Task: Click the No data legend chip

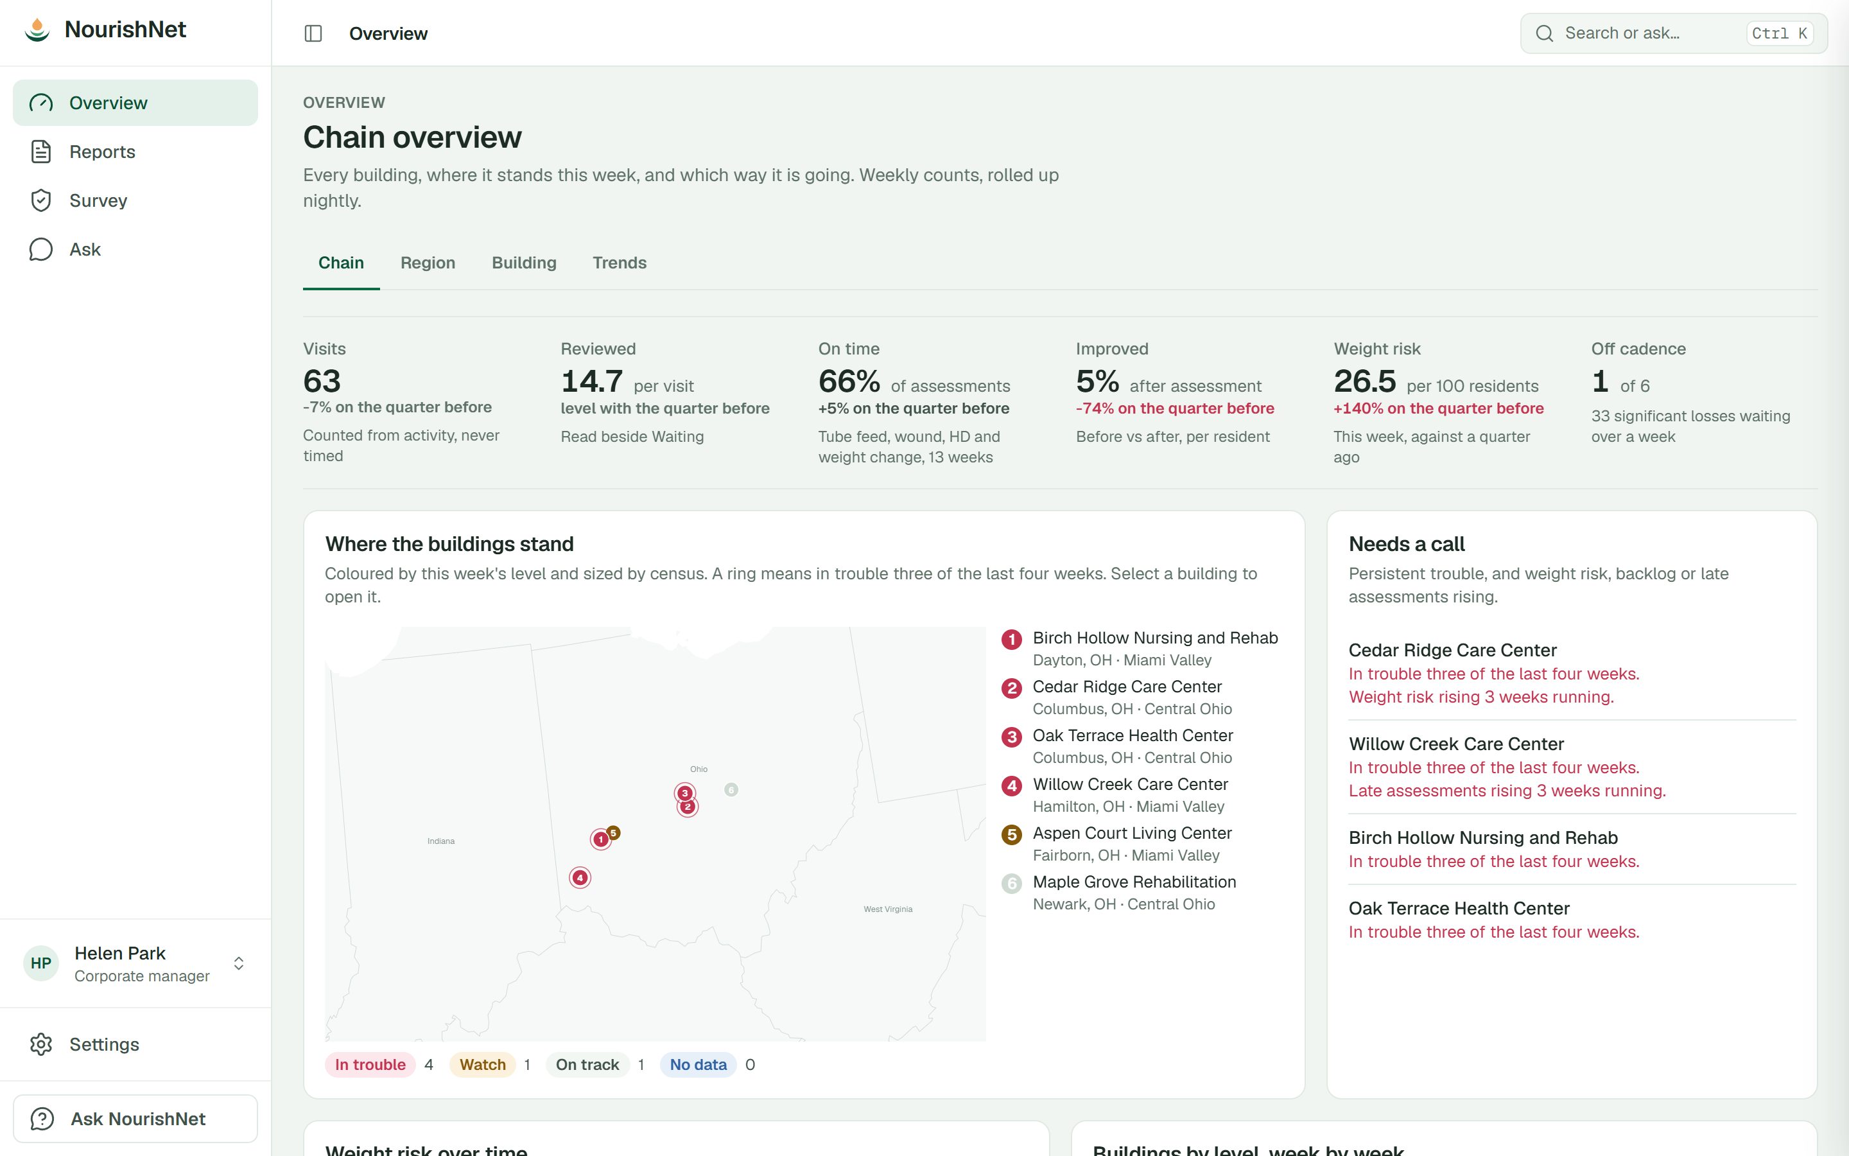Action: point(698,1064)
